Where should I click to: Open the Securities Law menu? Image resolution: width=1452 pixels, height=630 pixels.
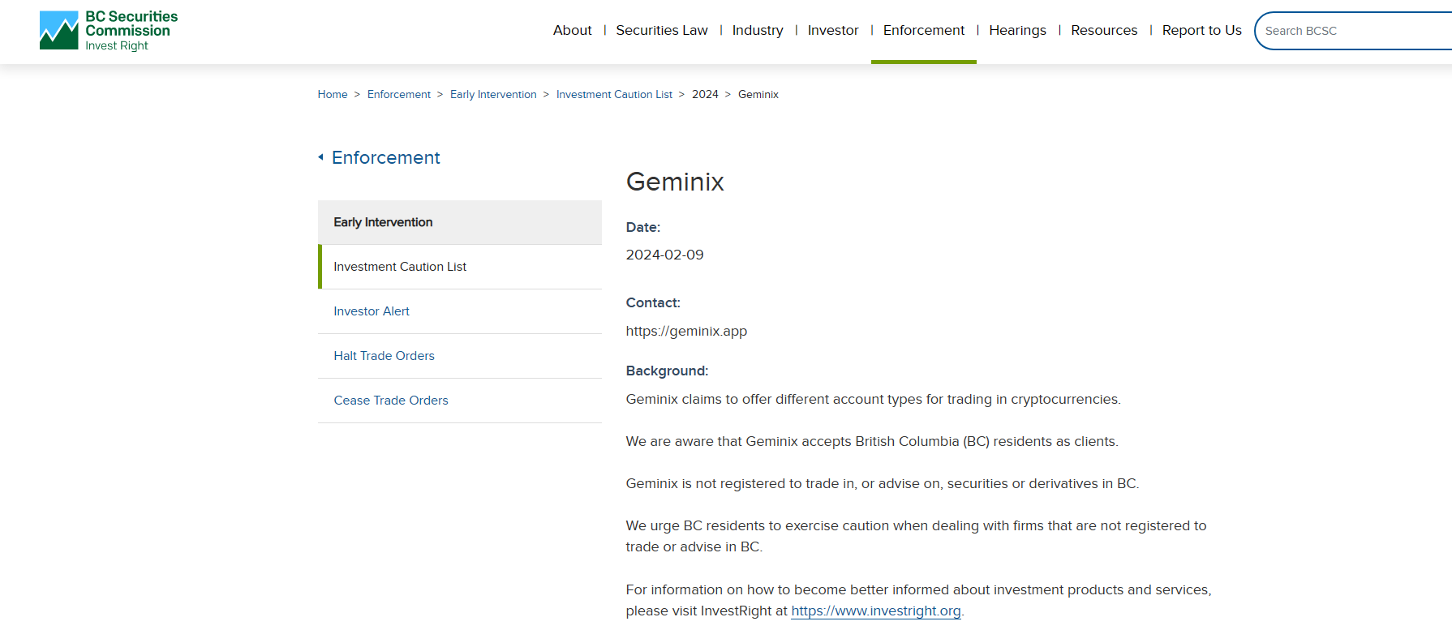(662, 30)
